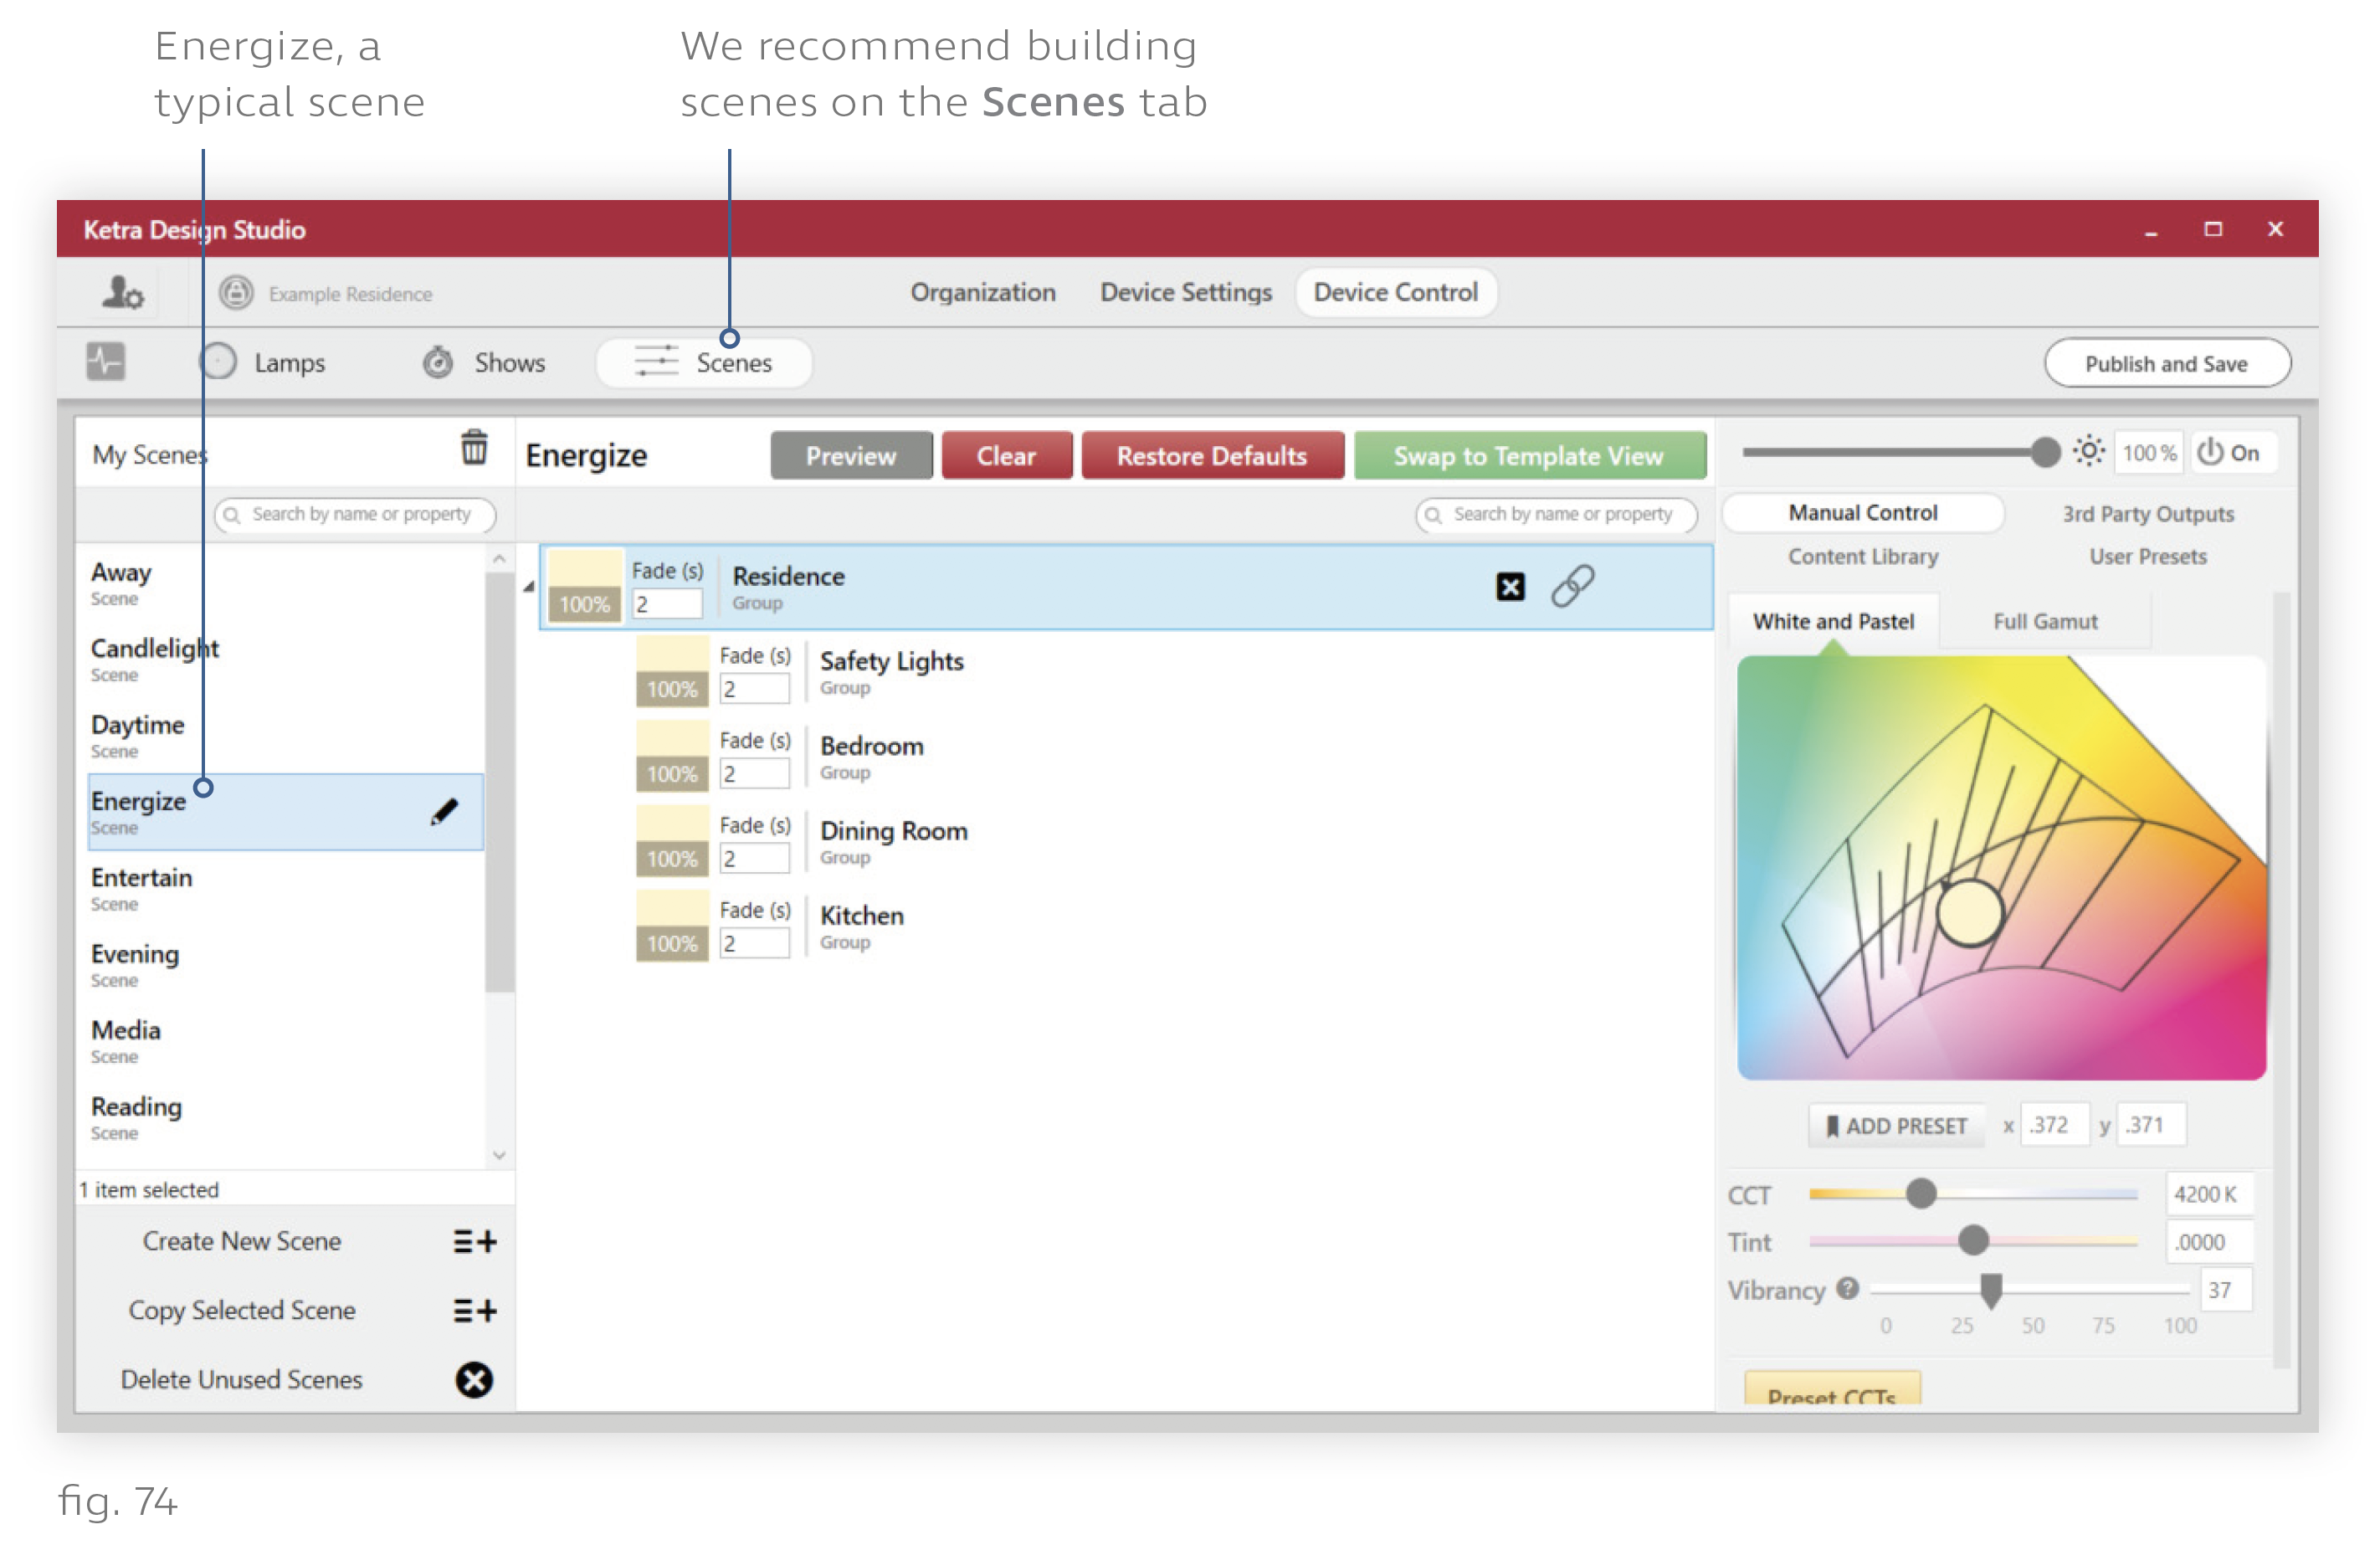This screenshot has height=1545, width=2380.
Task: Select the Entertain scene
Action: pyautogui.click(x=285, y=889)
